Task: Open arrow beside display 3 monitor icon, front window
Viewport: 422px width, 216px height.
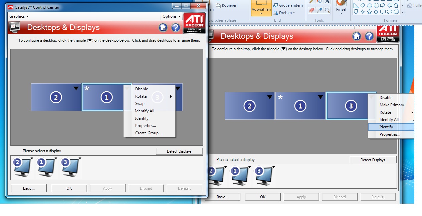Action: 80,158
